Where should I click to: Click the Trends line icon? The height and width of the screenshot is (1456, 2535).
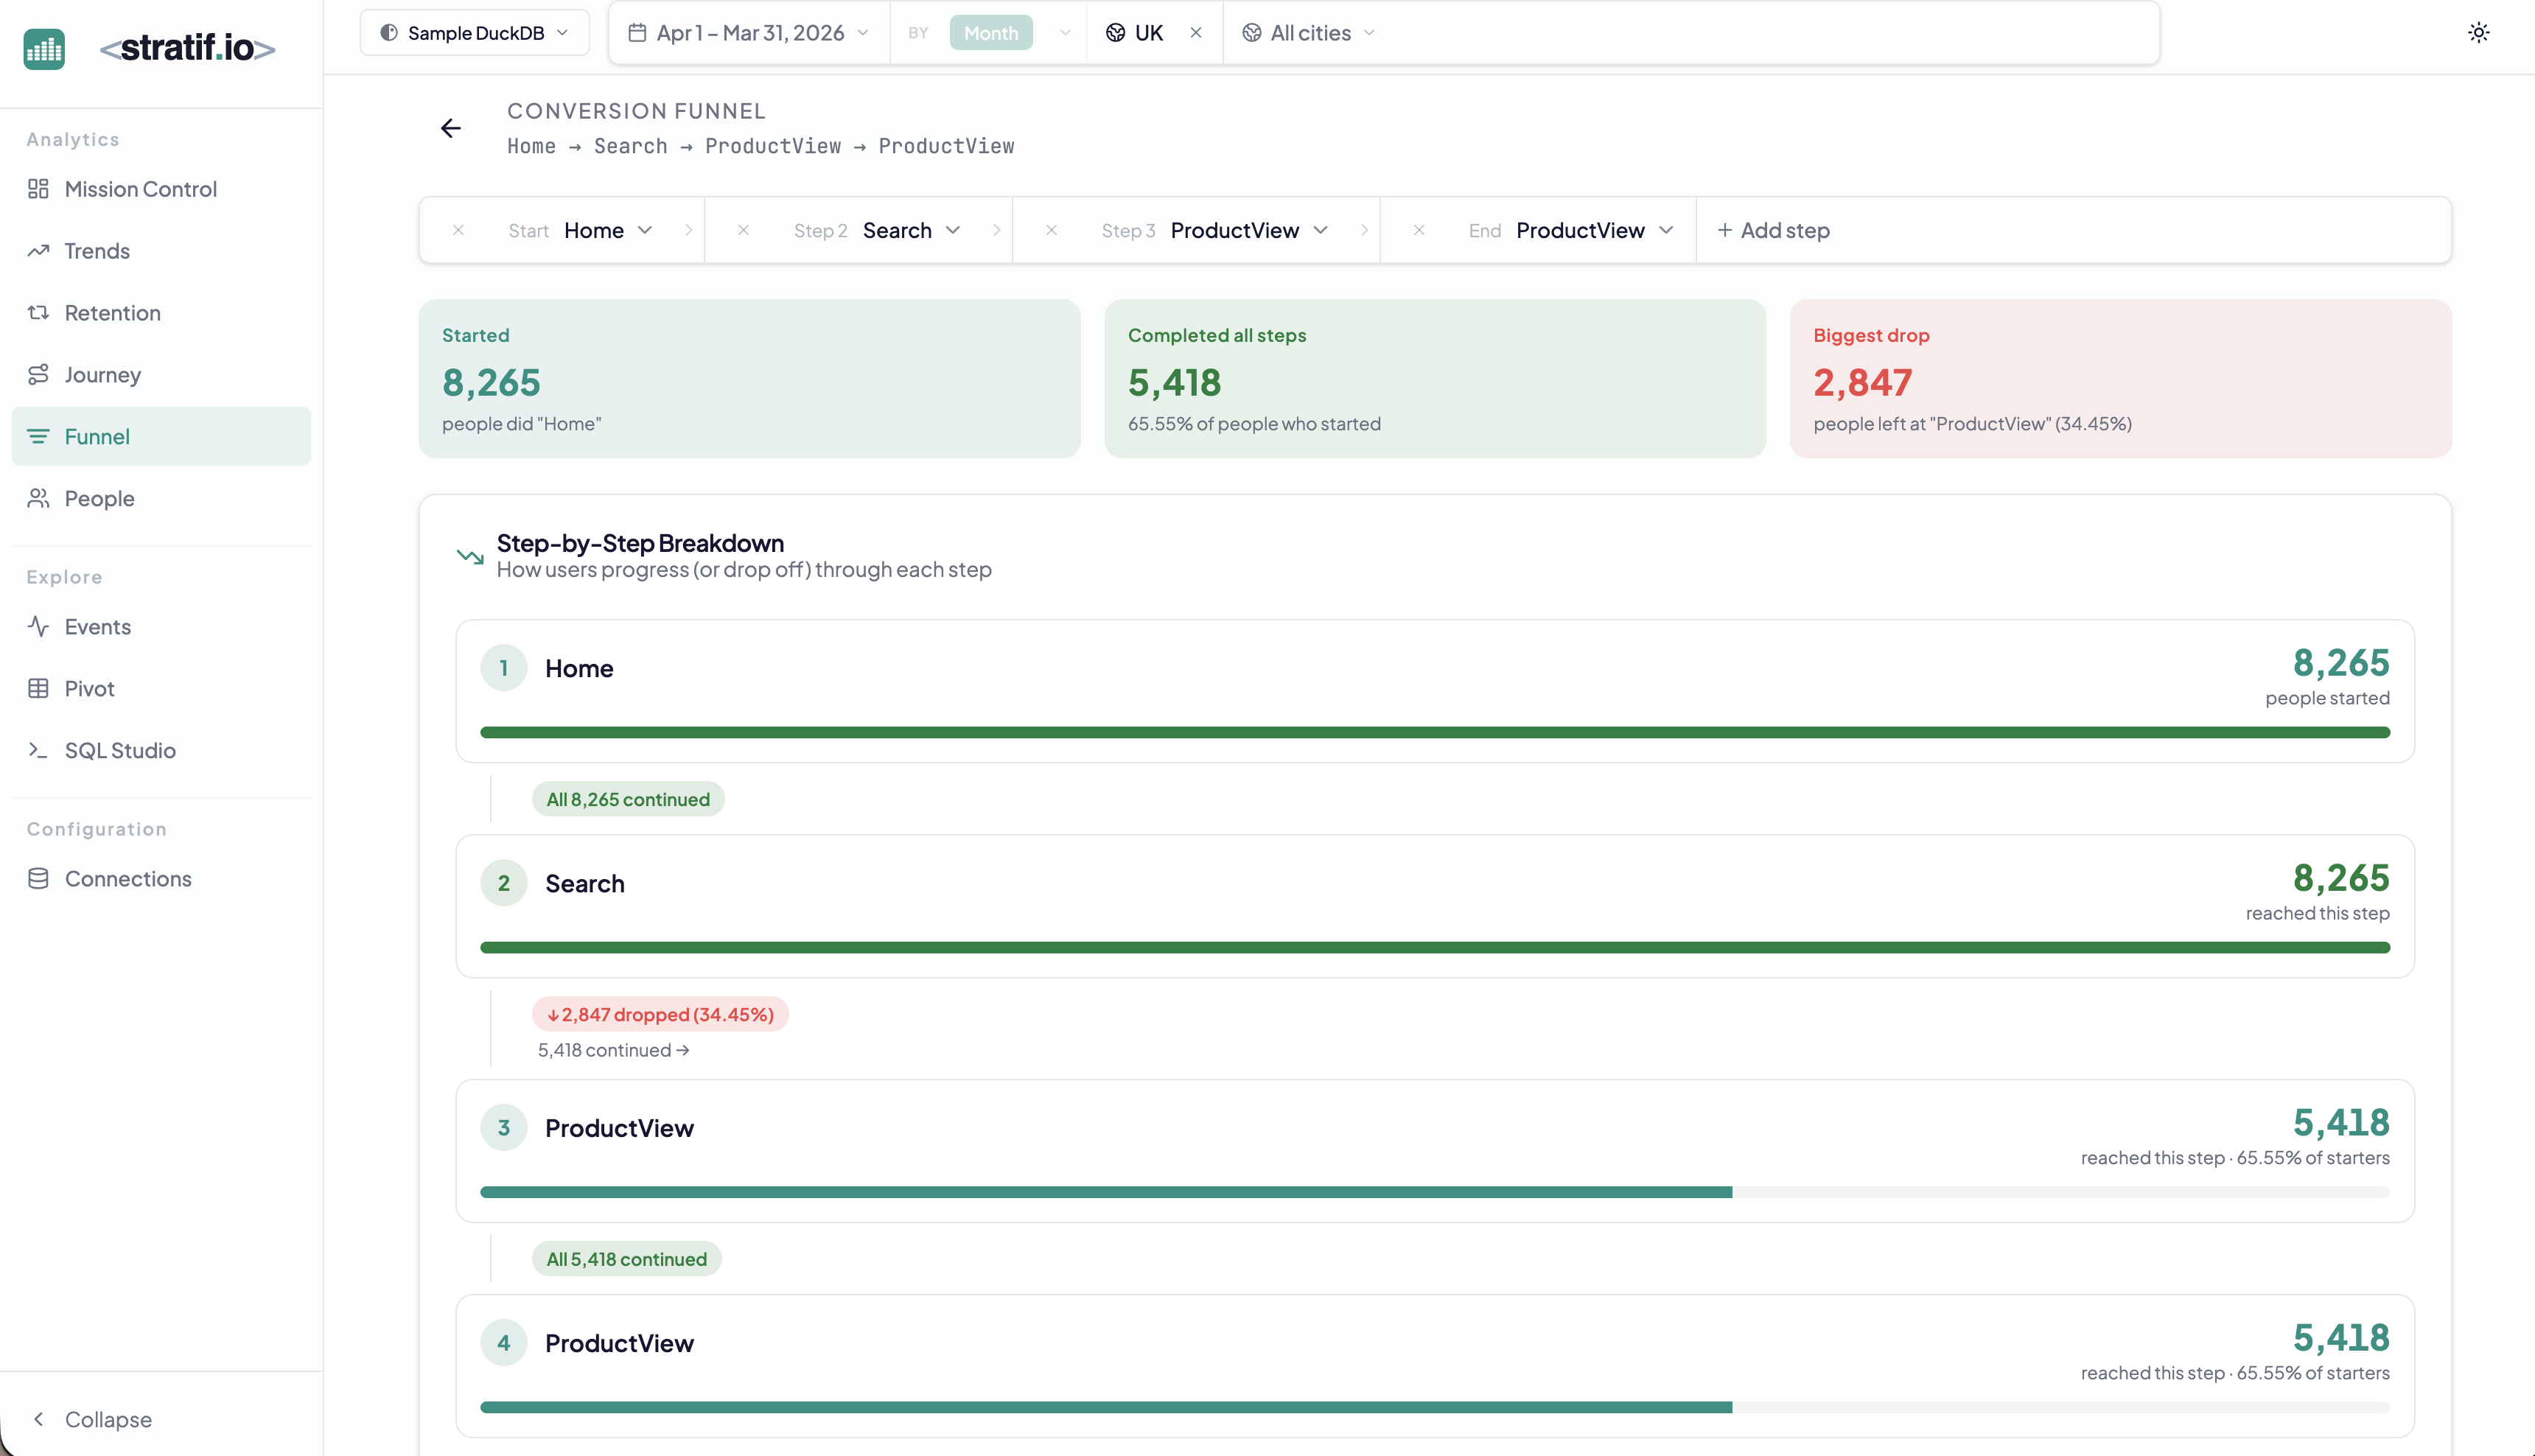(x=38, y=251)
